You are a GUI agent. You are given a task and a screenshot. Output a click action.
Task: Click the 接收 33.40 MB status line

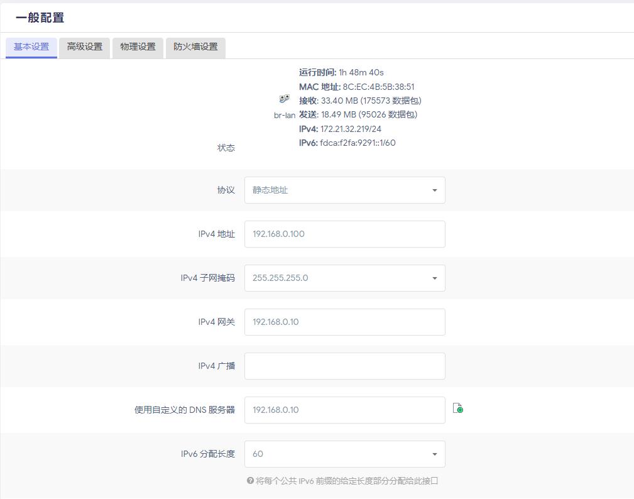pyautogui.click(x=360, y=101)
